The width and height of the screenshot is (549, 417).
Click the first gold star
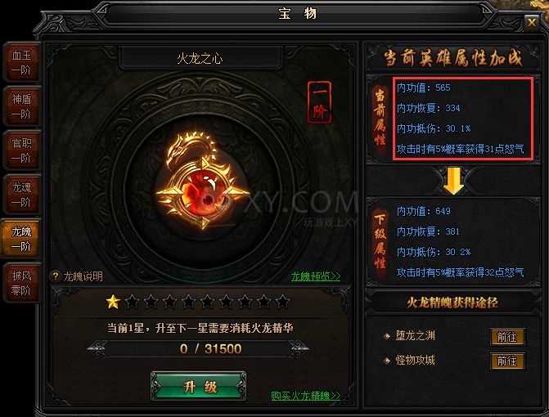tap(113, 302)
